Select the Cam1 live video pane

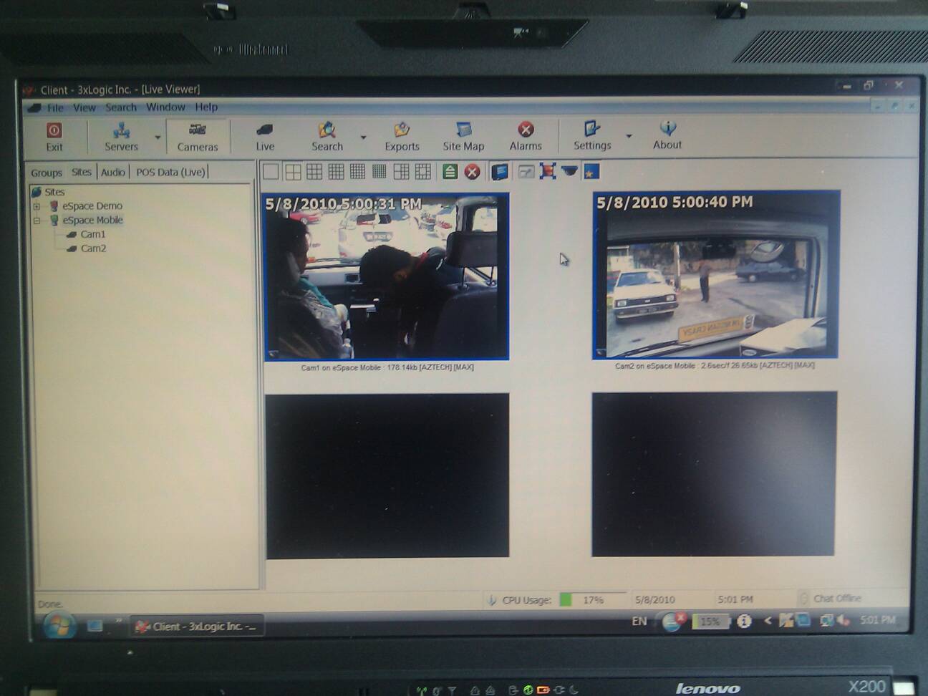coord(387,276)
